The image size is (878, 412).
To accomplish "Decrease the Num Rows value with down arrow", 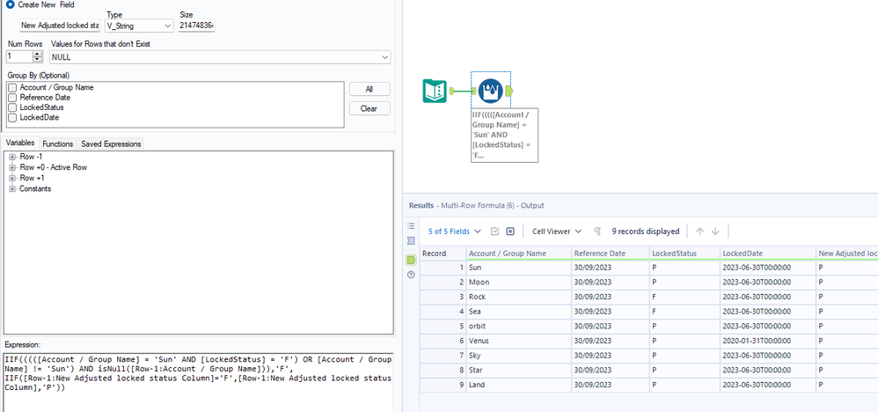I will click(38, 59).
